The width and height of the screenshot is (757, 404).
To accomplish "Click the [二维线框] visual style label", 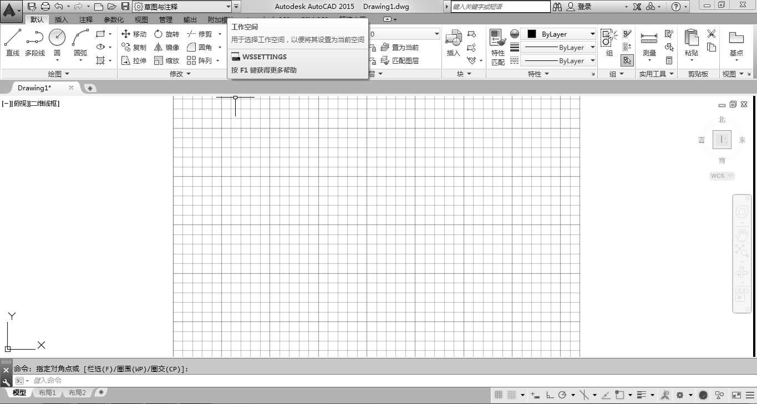I will click(x=44, y=104).
